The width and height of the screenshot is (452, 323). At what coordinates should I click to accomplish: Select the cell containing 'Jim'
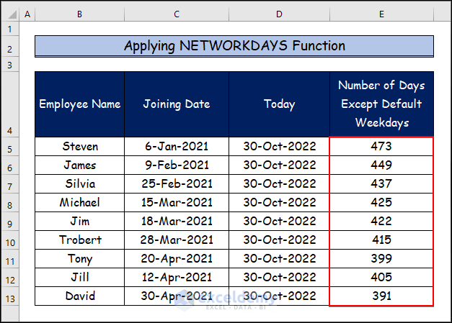pyautogui.click(x=80, y=221)
